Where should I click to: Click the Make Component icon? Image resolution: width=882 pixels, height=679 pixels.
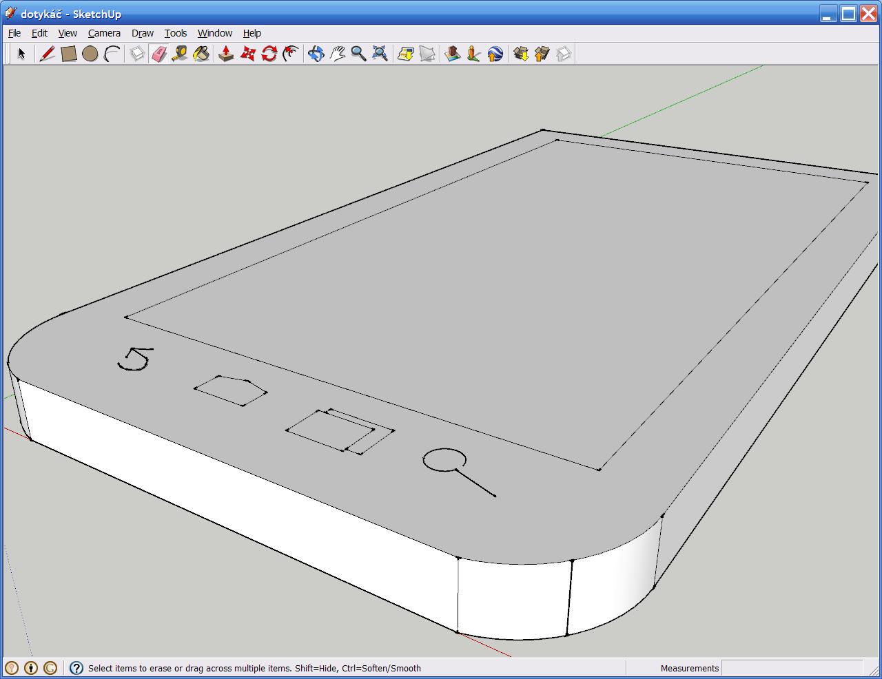(x=137, y=54)
